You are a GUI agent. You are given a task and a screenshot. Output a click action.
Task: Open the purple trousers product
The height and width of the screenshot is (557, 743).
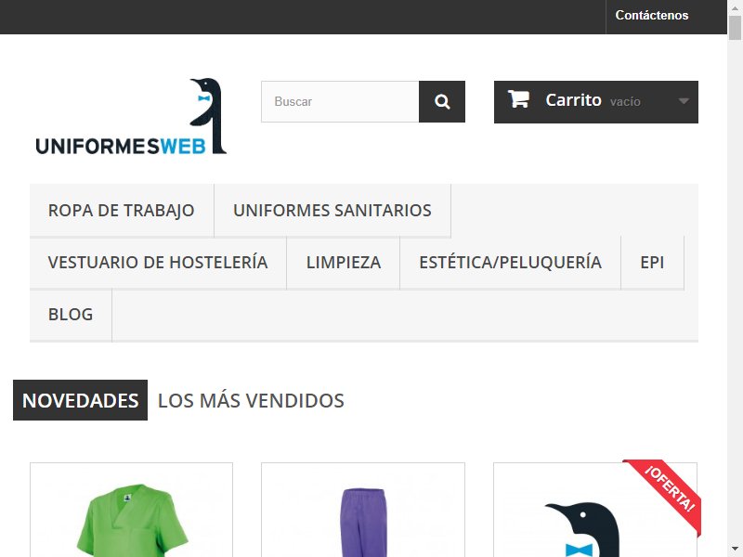click(363, 510)
